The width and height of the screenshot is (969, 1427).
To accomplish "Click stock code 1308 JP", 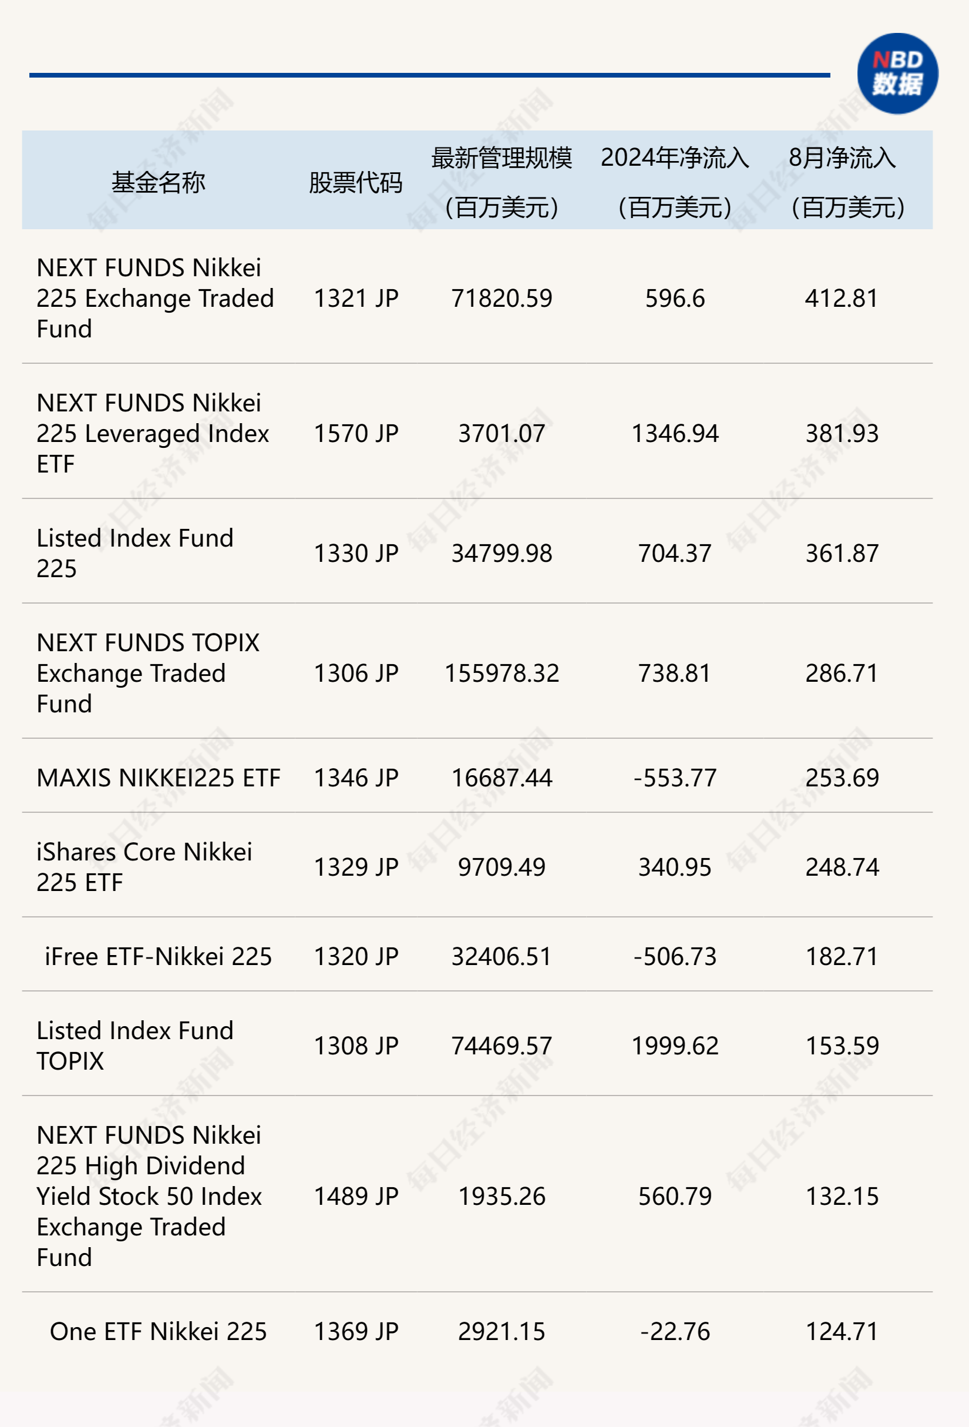I will (356, 1046).
